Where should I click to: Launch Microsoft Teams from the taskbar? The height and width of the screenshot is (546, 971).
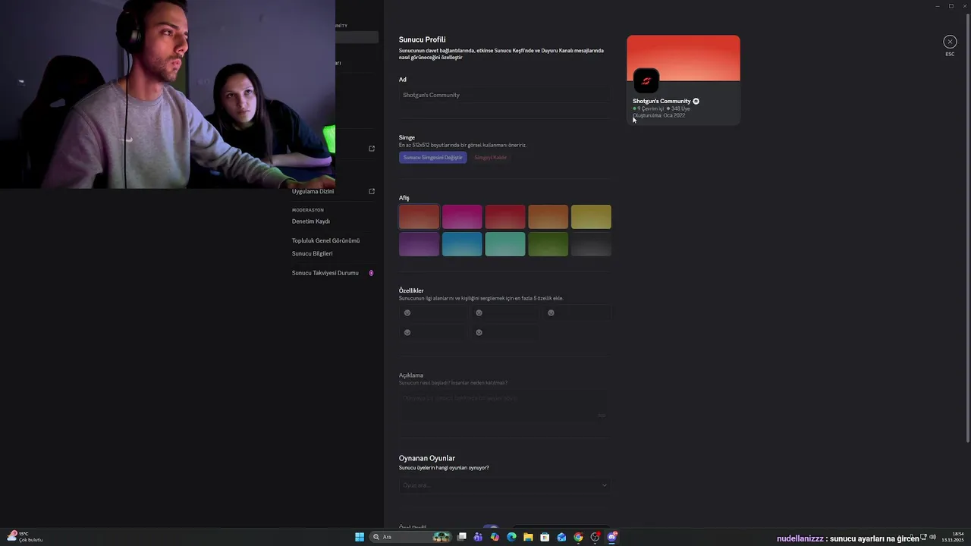coord(478,537)
